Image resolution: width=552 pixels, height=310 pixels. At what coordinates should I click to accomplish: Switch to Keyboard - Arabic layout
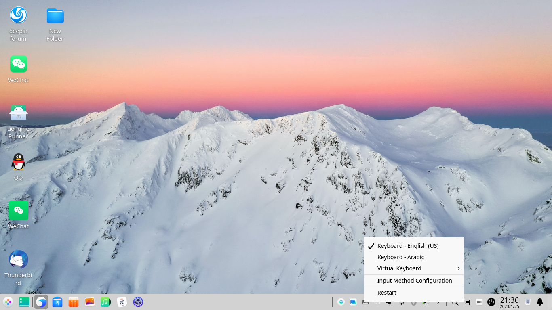[414, 257]
